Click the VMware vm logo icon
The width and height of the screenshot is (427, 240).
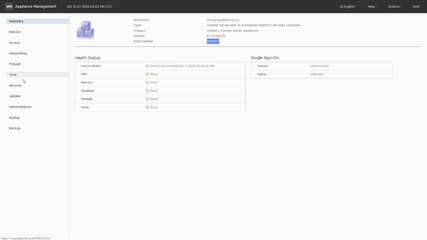click(9, 7)
